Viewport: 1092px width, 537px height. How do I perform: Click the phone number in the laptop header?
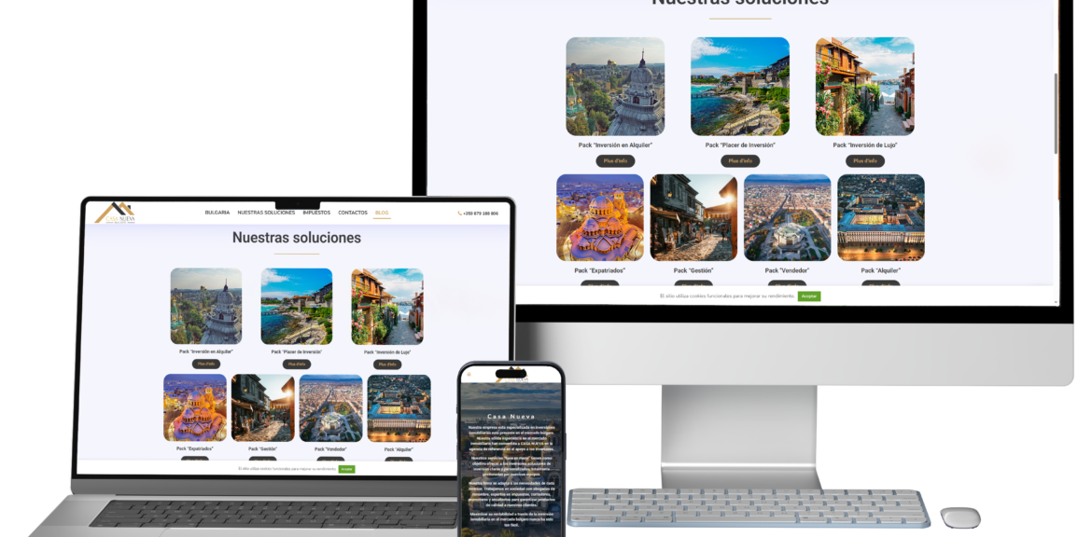tap(479, 213)
